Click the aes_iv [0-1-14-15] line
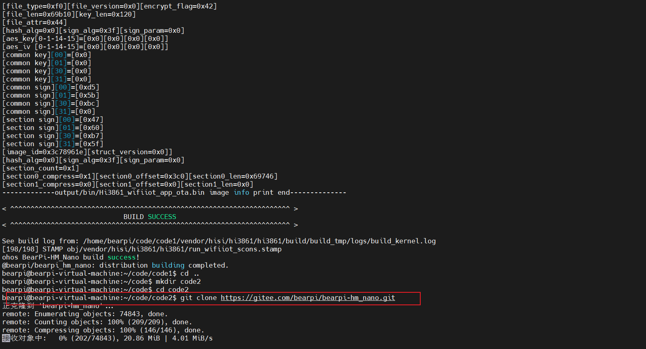The width and height of the screenshot is (646, 349). coord(85,47)
